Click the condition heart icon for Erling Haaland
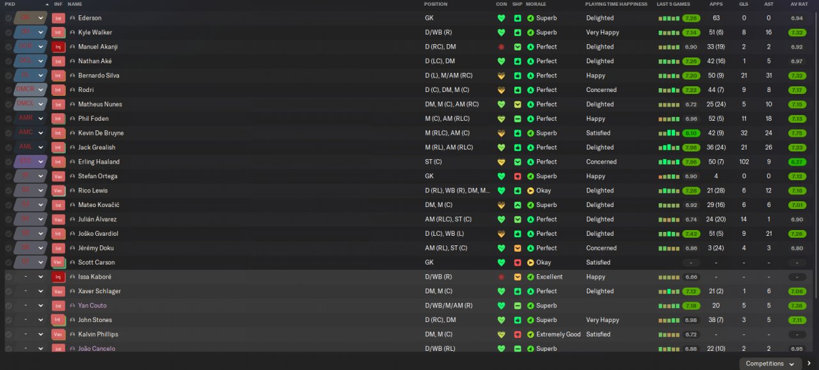 501,162
